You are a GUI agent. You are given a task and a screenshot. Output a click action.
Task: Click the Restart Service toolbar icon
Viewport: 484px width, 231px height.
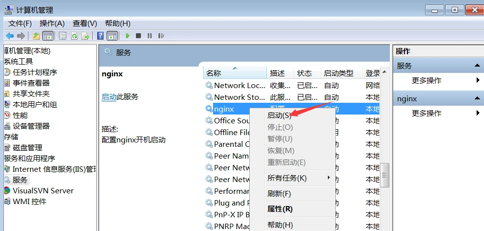pos(161,36)
